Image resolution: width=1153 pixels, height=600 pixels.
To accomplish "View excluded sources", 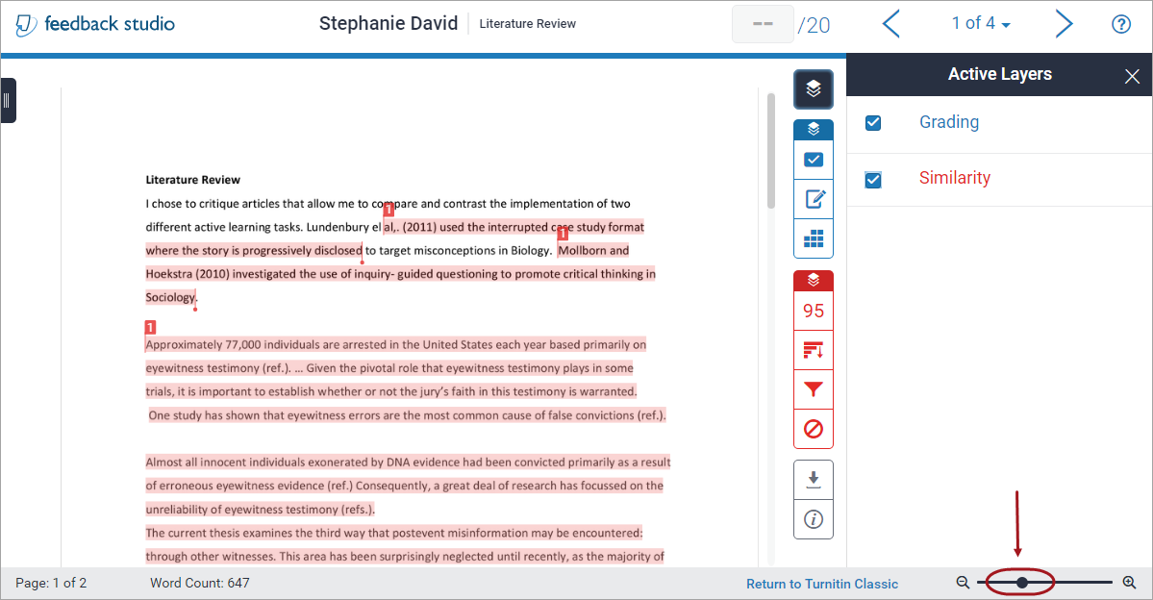I will 814,429.
